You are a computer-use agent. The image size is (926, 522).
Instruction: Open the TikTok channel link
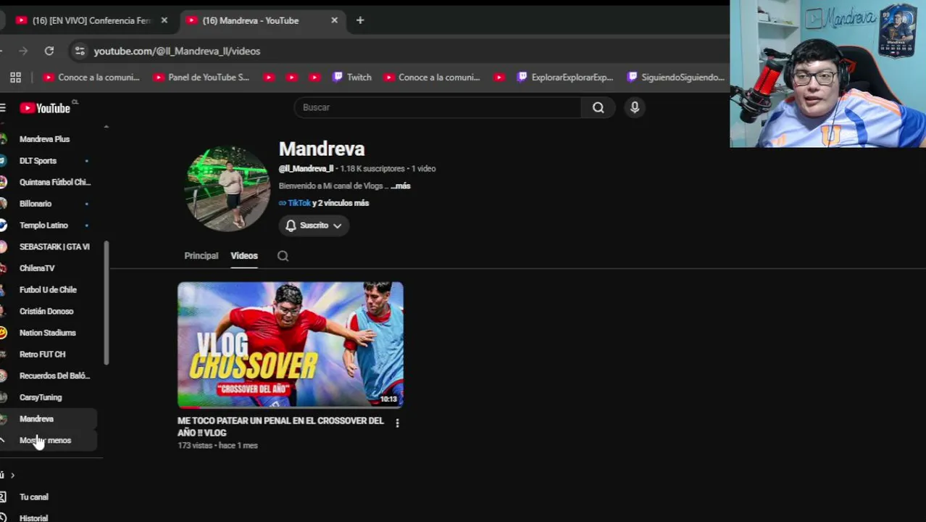[299, 203]
